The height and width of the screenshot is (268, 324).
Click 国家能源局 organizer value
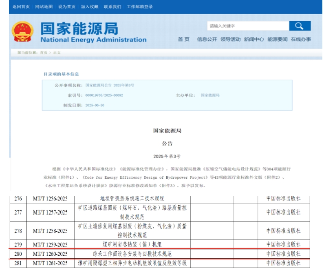[x=210, y=95]
